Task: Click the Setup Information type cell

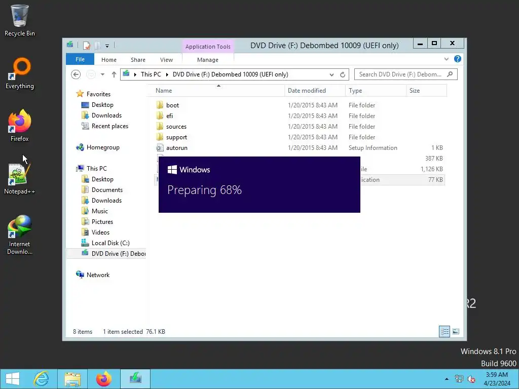Action: coord(373,148)
